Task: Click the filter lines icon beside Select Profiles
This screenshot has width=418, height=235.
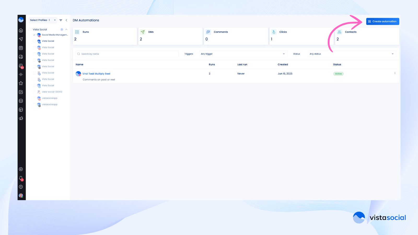Action: pos(61,20)
